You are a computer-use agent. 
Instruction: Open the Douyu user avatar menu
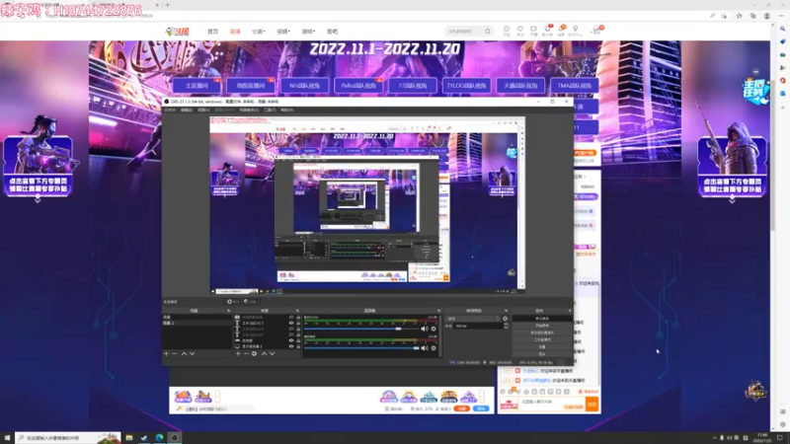(597, 31)
